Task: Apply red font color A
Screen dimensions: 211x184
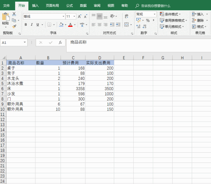Action: click(70, 25)
